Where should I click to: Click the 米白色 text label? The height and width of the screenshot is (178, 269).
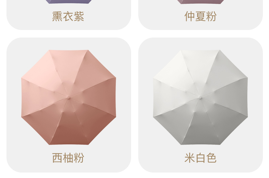[200, 158]
